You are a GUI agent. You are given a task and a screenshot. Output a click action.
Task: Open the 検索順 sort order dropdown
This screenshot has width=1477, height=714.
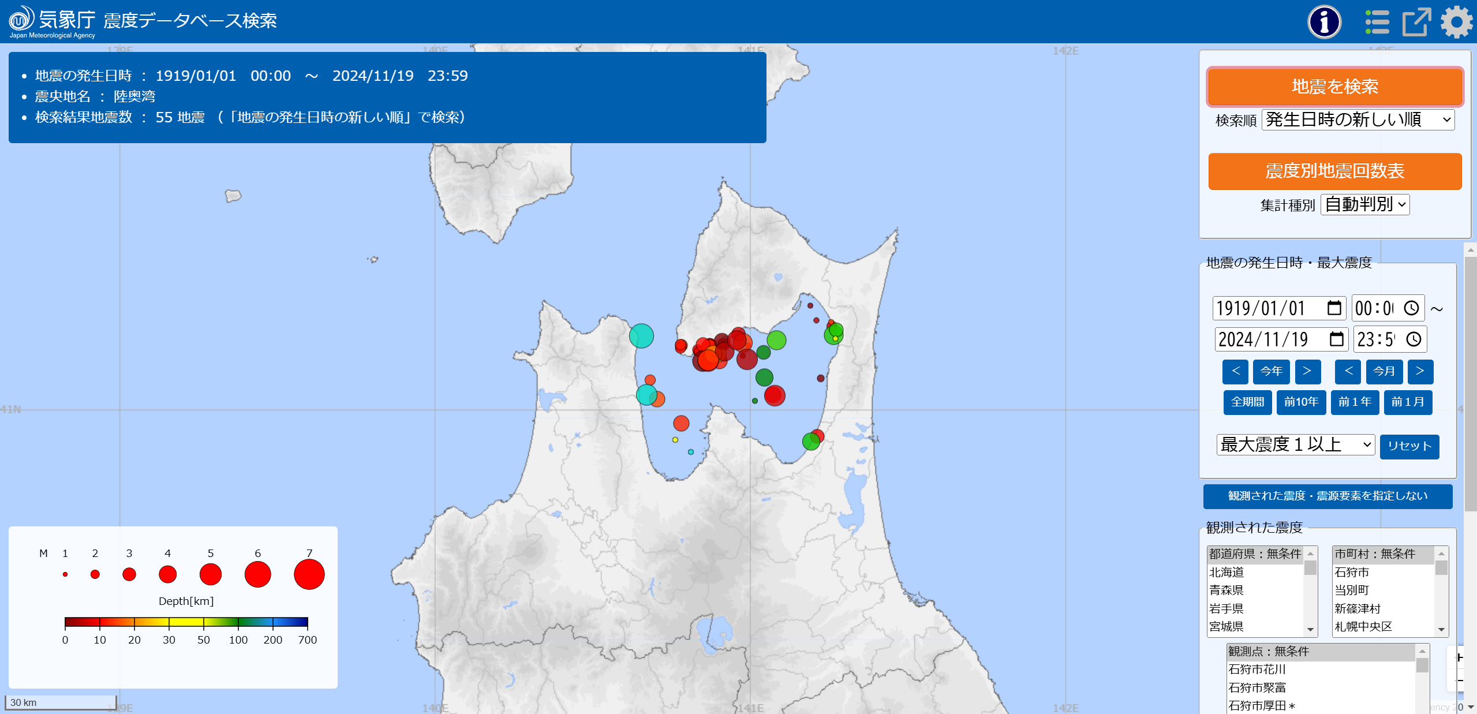pos(1358,119)
